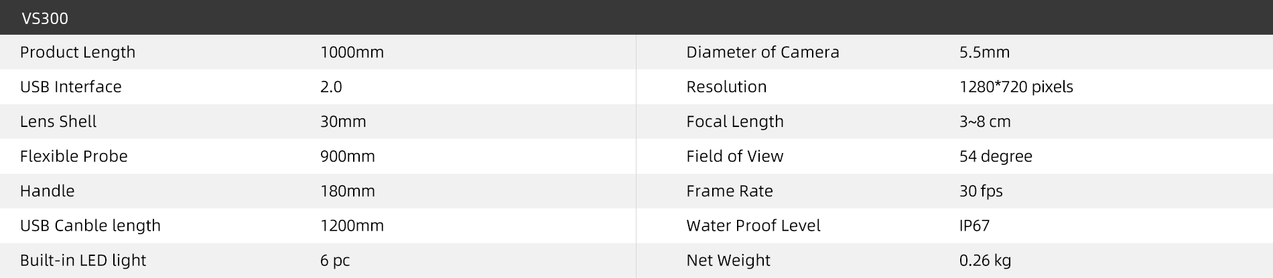Click the Lens Shell label

click(x=58, y=122)
